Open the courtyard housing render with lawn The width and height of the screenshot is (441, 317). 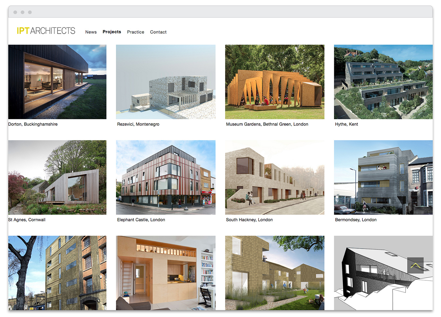tap(275, 273)
